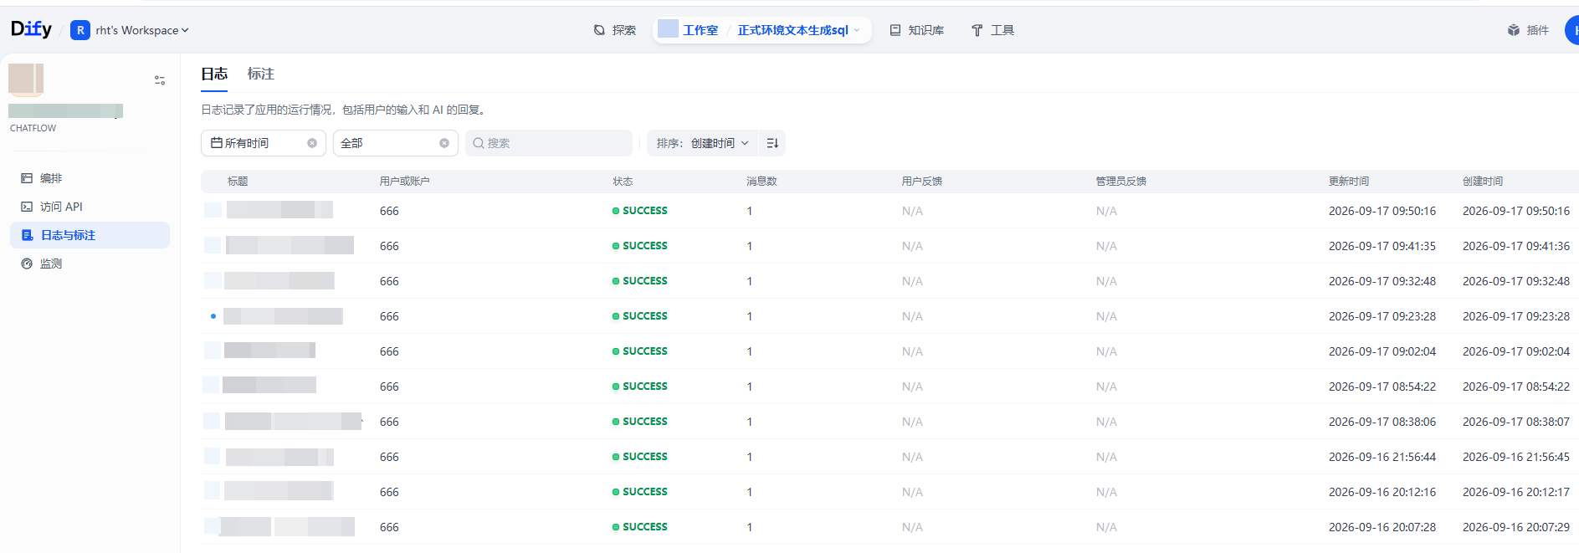Open the 排序: 创建时间 sort dropdown
1579x553 pixels.
(x=703, y=143)
